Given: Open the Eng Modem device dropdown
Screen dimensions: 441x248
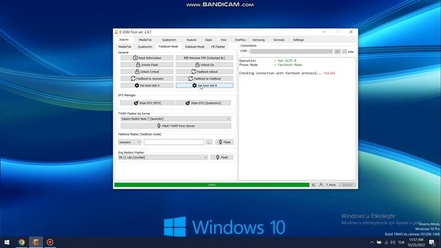Looking at the screenshot, I should point(163,158).
